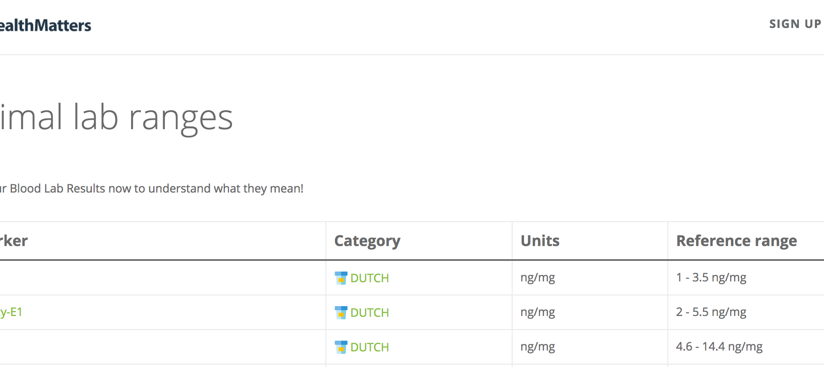Sort by the Category column header

pyautogui.click(x=367, y=241)
